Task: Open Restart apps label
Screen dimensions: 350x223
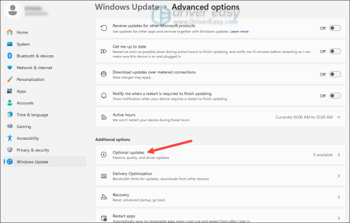Action: click(x=124, y=216)
